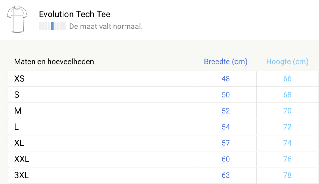Select the XXL size row

(x=164, y=159)
